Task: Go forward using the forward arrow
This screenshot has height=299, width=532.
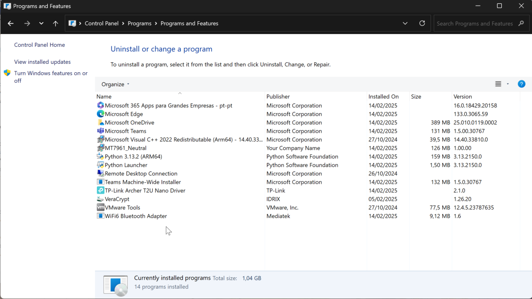Action: 27,24
